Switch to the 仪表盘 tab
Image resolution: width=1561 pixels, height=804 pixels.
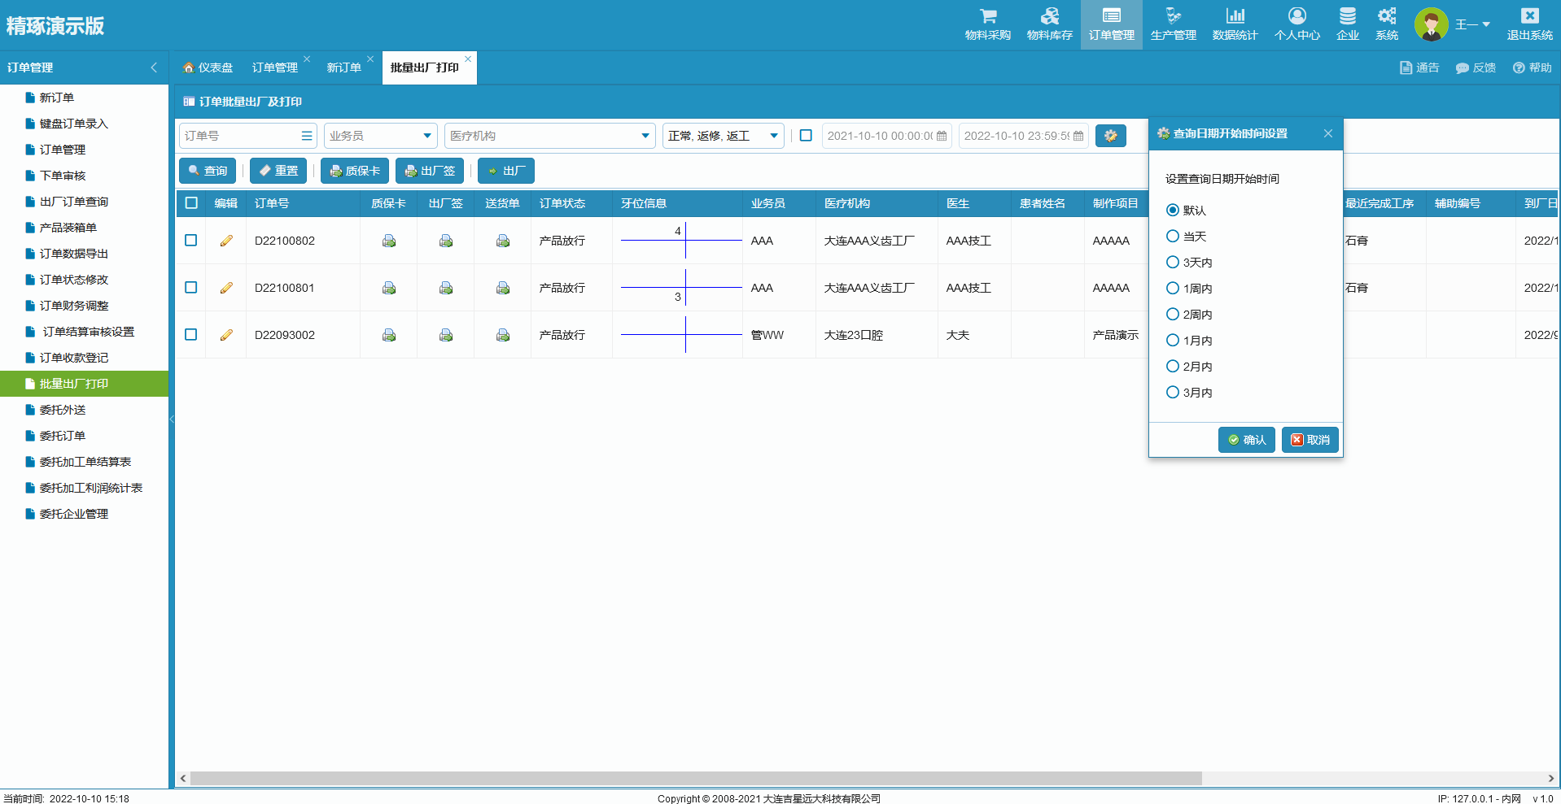pos(208,67)
